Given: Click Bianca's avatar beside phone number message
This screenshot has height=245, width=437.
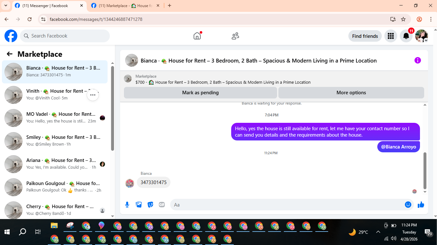Looking at the screenshot, I should 130,183.
